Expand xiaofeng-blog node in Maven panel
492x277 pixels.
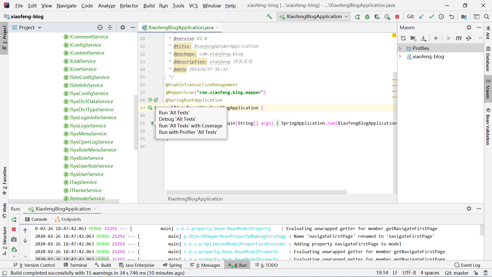(x=400, y=56)
